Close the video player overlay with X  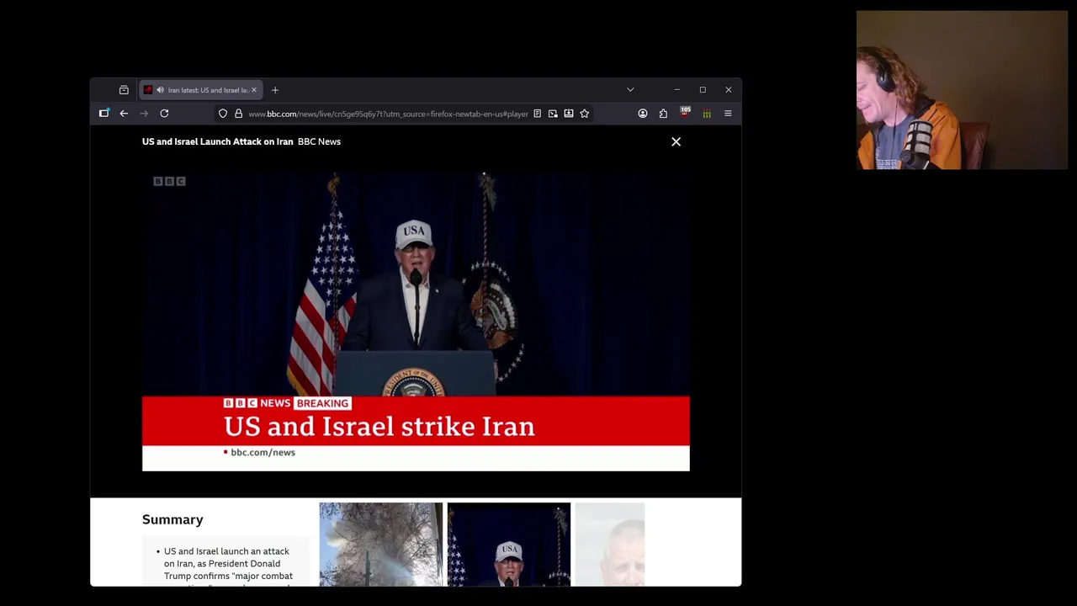[676, 141]
